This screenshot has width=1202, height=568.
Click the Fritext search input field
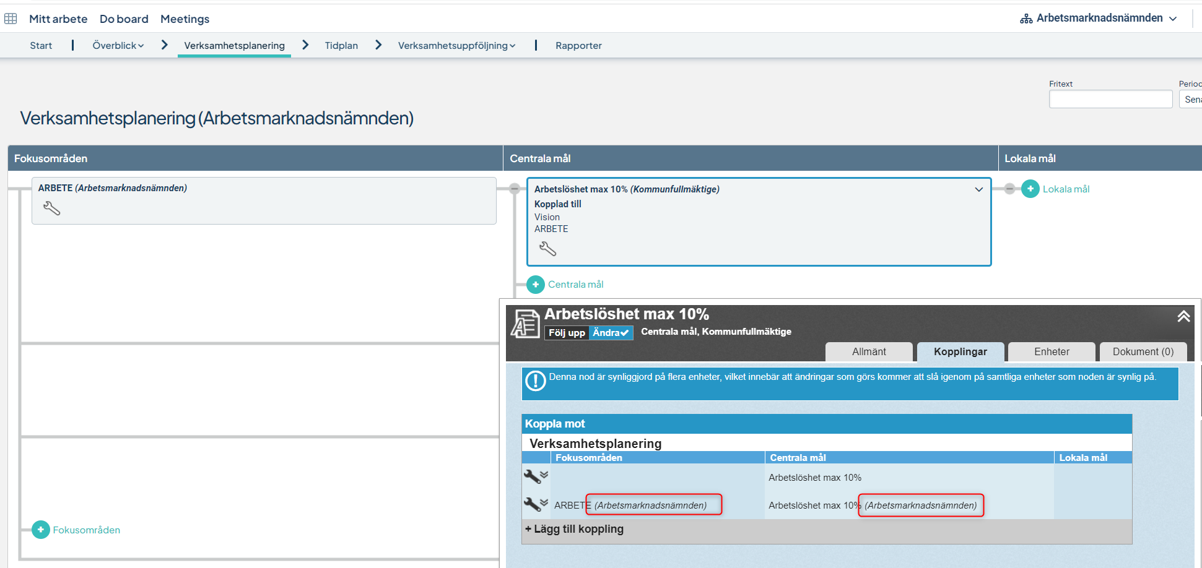point(1110,99)
